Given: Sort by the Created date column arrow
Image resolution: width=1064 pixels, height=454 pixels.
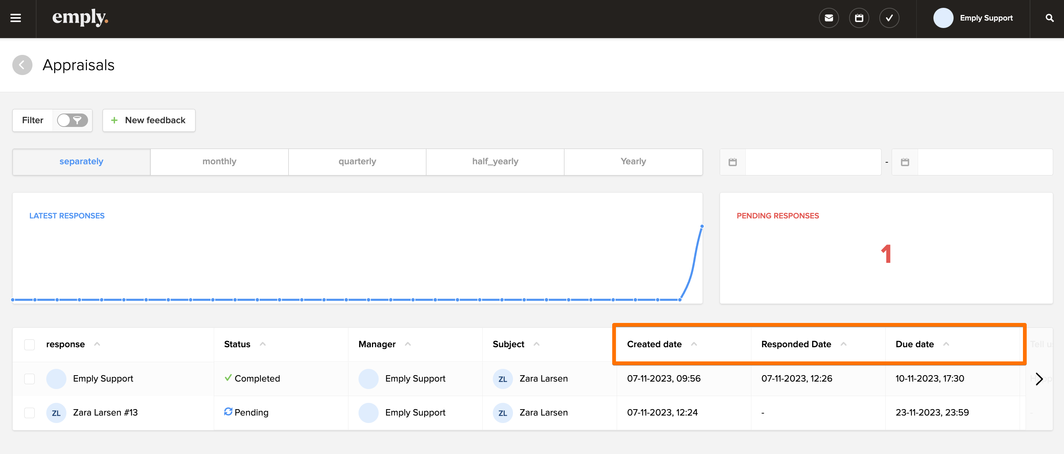Looking at the screenshot, I should coord(694,344).
